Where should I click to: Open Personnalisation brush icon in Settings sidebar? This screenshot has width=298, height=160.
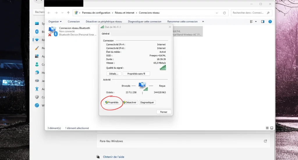[x=37, y=48]
